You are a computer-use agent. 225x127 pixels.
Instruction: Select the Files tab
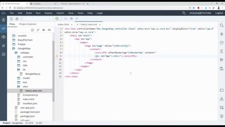[12, 24]
